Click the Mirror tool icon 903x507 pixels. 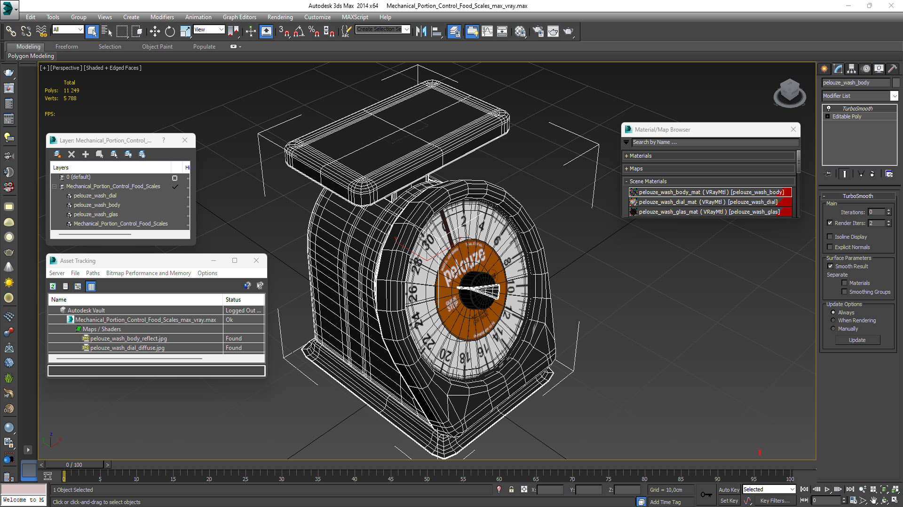point(421,31)
